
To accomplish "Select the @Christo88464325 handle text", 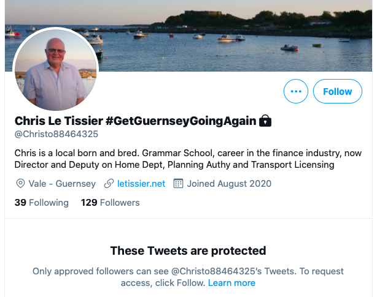I will (x=56, y=134).
